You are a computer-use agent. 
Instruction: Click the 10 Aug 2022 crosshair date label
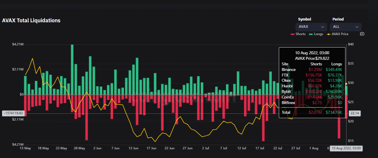coord(346,148)
